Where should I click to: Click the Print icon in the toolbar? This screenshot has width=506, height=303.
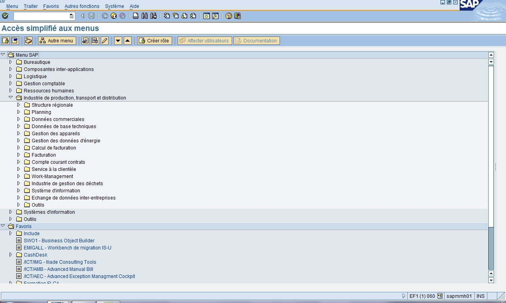[136, 16]
